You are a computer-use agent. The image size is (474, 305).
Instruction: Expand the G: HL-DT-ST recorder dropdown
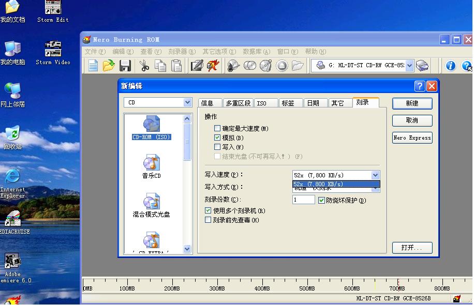pos(409,65)
